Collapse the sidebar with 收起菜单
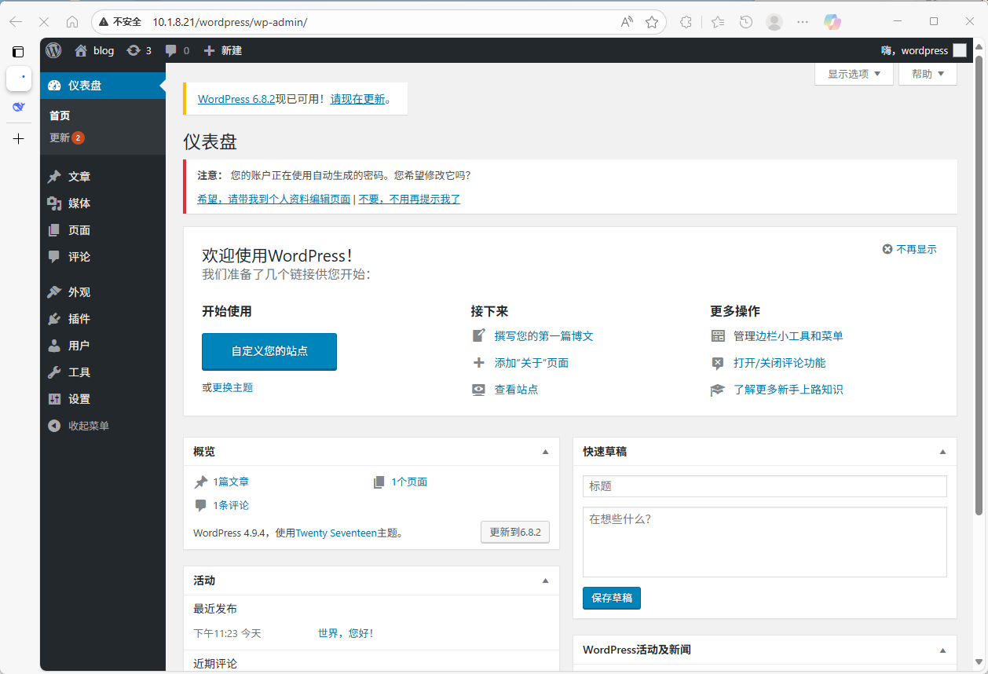This screenshot has height=674, width=988. (103, 426)
